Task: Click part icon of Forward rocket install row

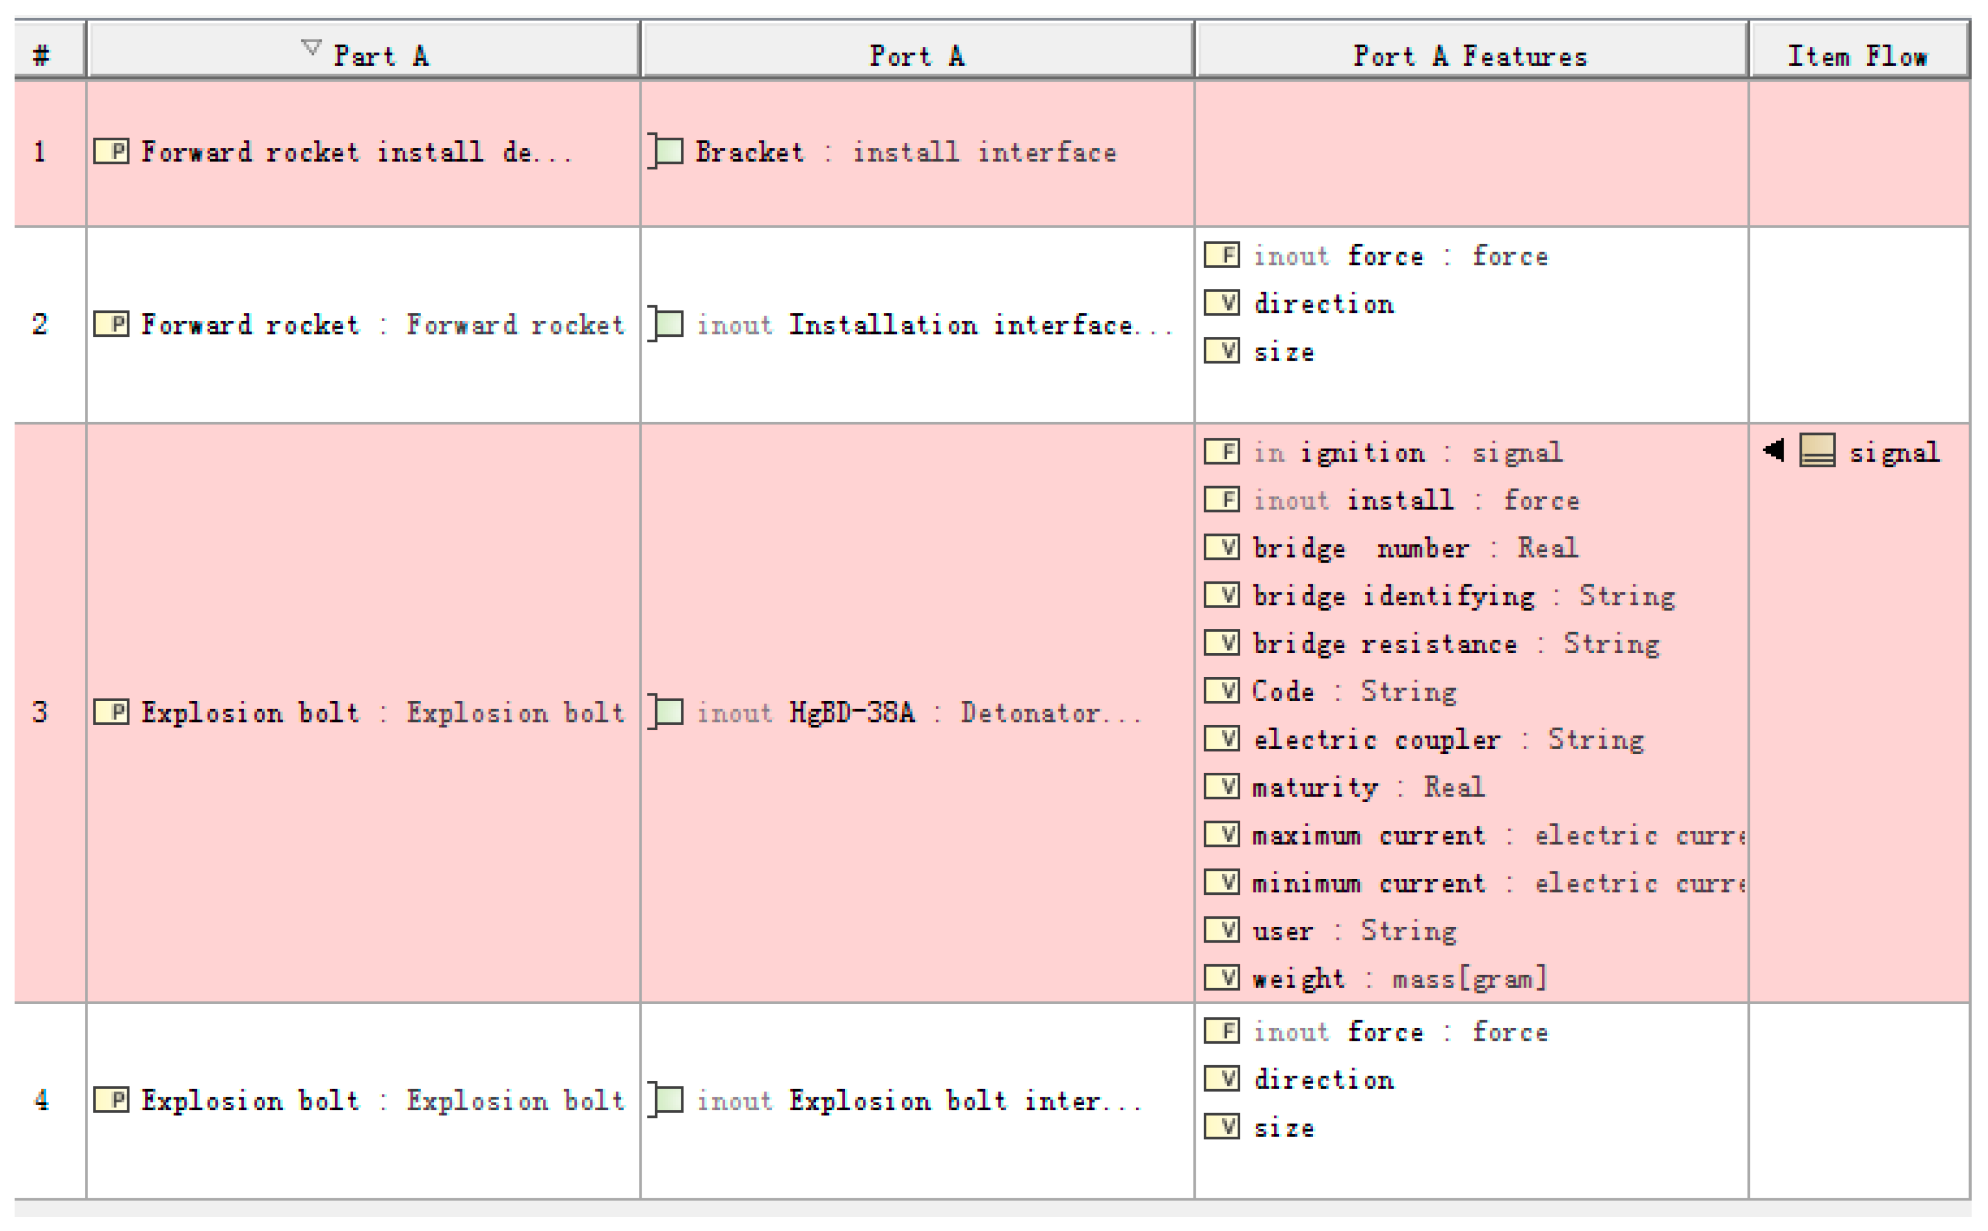Action: point(111,151)
